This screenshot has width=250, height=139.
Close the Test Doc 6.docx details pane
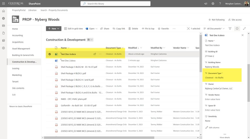pyautogui.click(x=242, y=35)
